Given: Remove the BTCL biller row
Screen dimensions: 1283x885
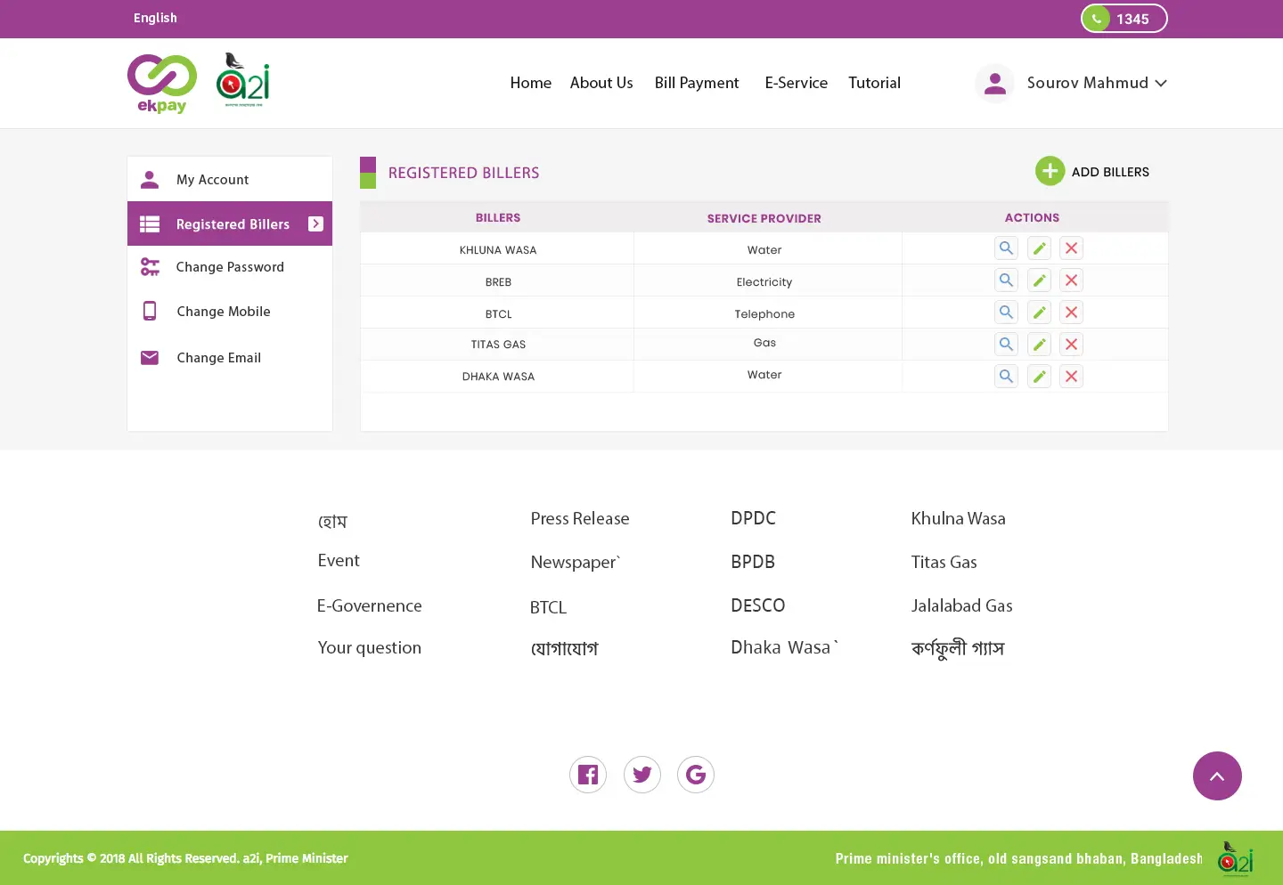Looking at the screenshot, I should point(1071,313).
